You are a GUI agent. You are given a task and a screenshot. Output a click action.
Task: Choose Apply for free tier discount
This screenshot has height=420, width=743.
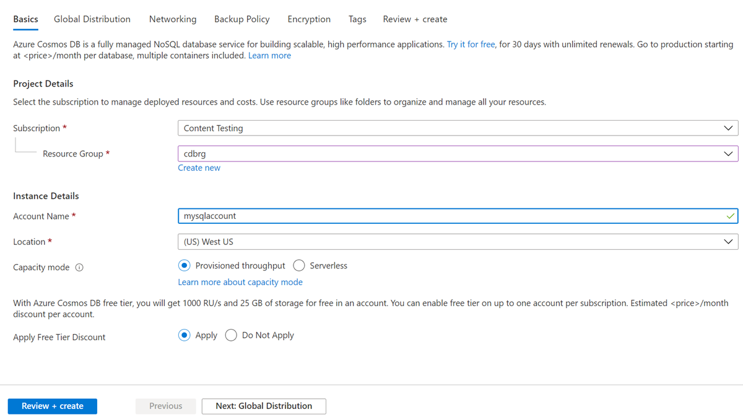pos(184,335)
